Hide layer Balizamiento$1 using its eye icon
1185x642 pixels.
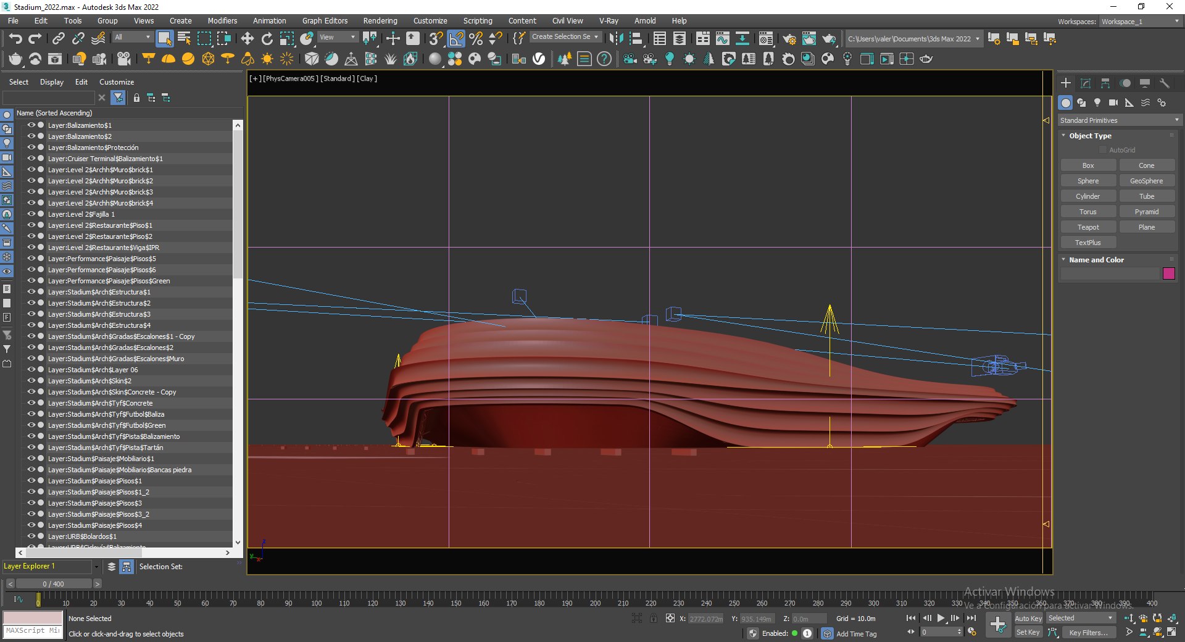click(31, 125)
